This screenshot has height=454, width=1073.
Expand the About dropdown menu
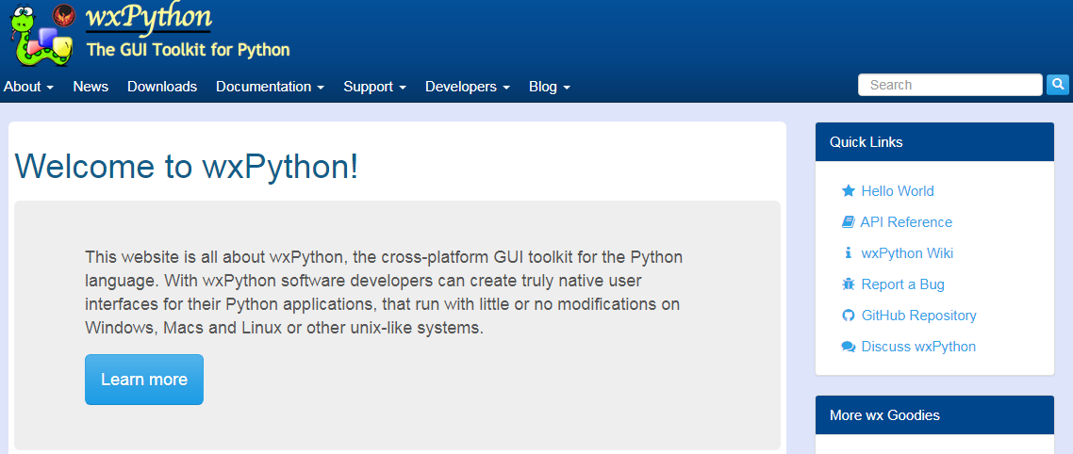[x=28, y=87]
